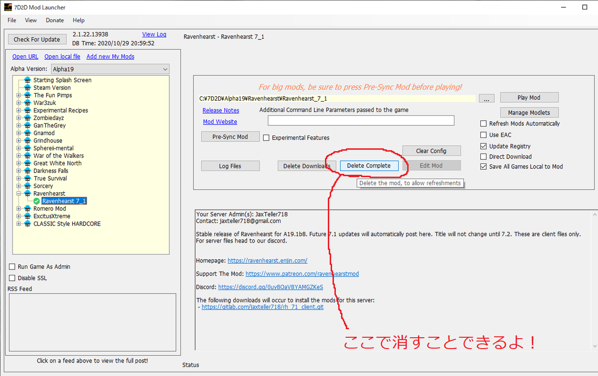This screenshot has height=376, width=598.
Task: Click the Steam Version mod icon
Action: pyautogui.click(x=27, y=87)
